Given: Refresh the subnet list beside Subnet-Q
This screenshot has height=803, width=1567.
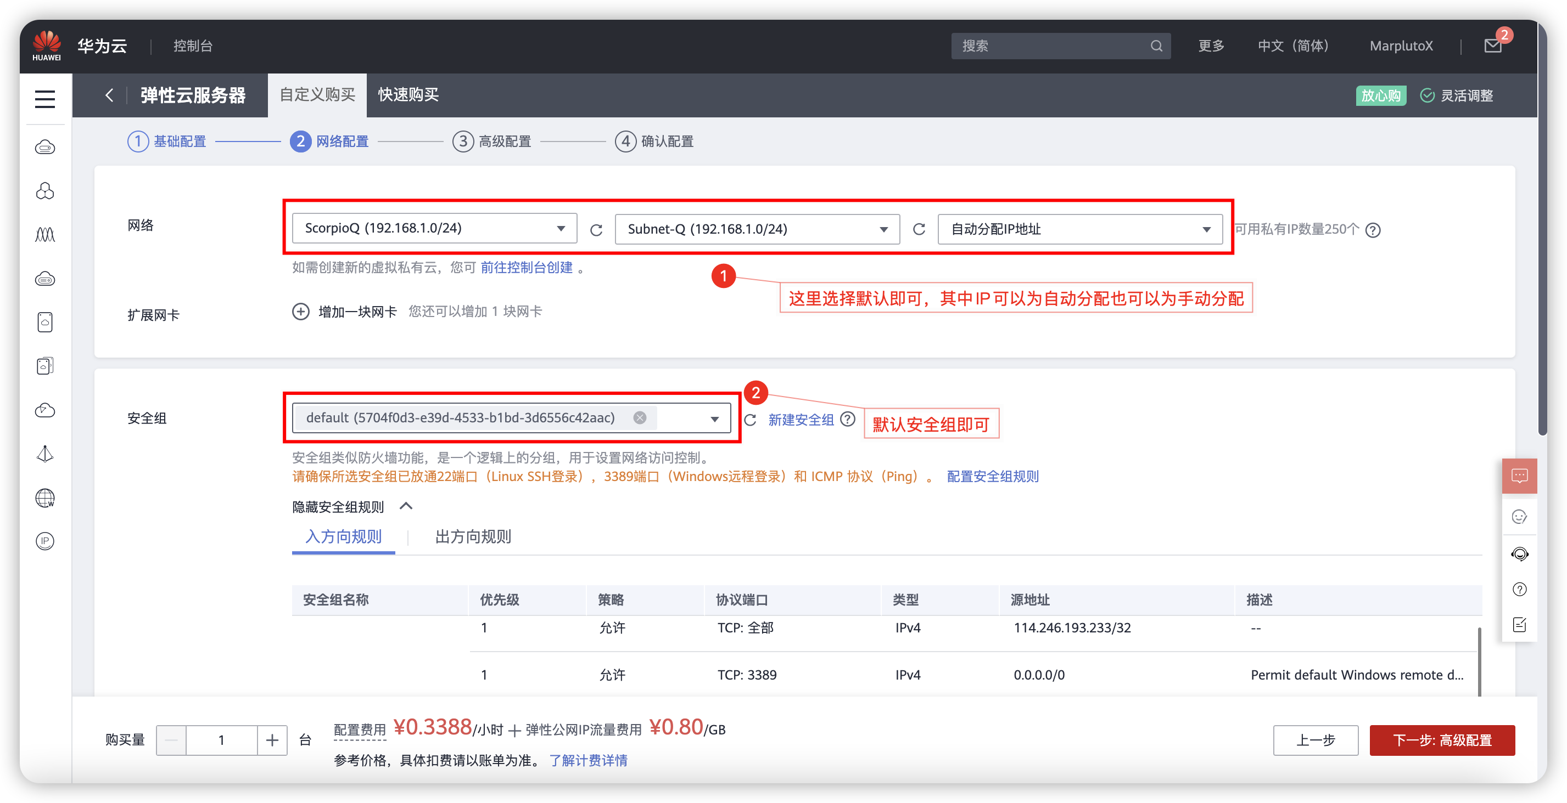Looking at the screenshot, I should coord(919,229).
